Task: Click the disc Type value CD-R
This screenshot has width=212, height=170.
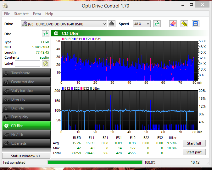Action: pos(45,42)
